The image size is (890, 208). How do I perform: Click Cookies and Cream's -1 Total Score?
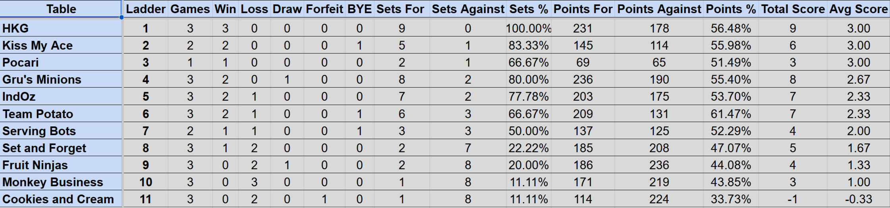pos(793,199)
